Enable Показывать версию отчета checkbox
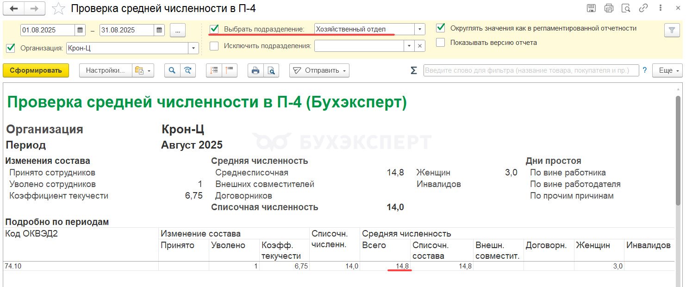Viewport: 686px width, 287px height. tap(441, 42)
